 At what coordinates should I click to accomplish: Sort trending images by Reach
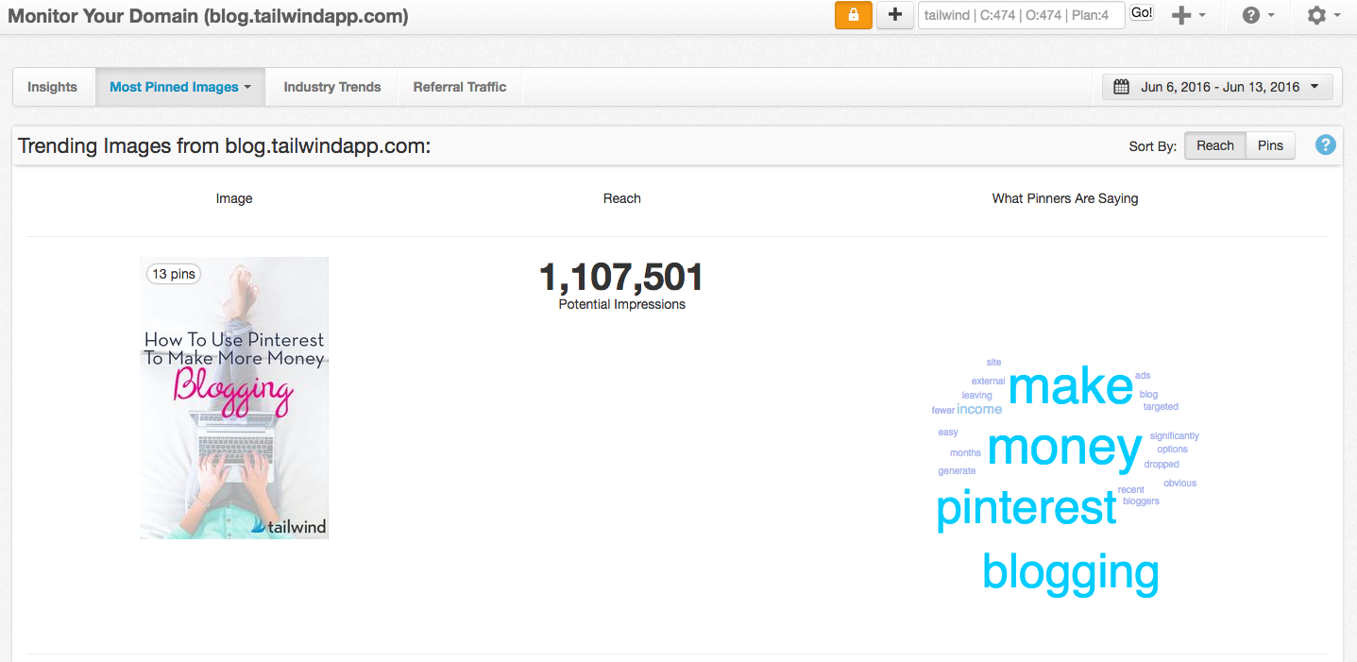[1215, 145]
